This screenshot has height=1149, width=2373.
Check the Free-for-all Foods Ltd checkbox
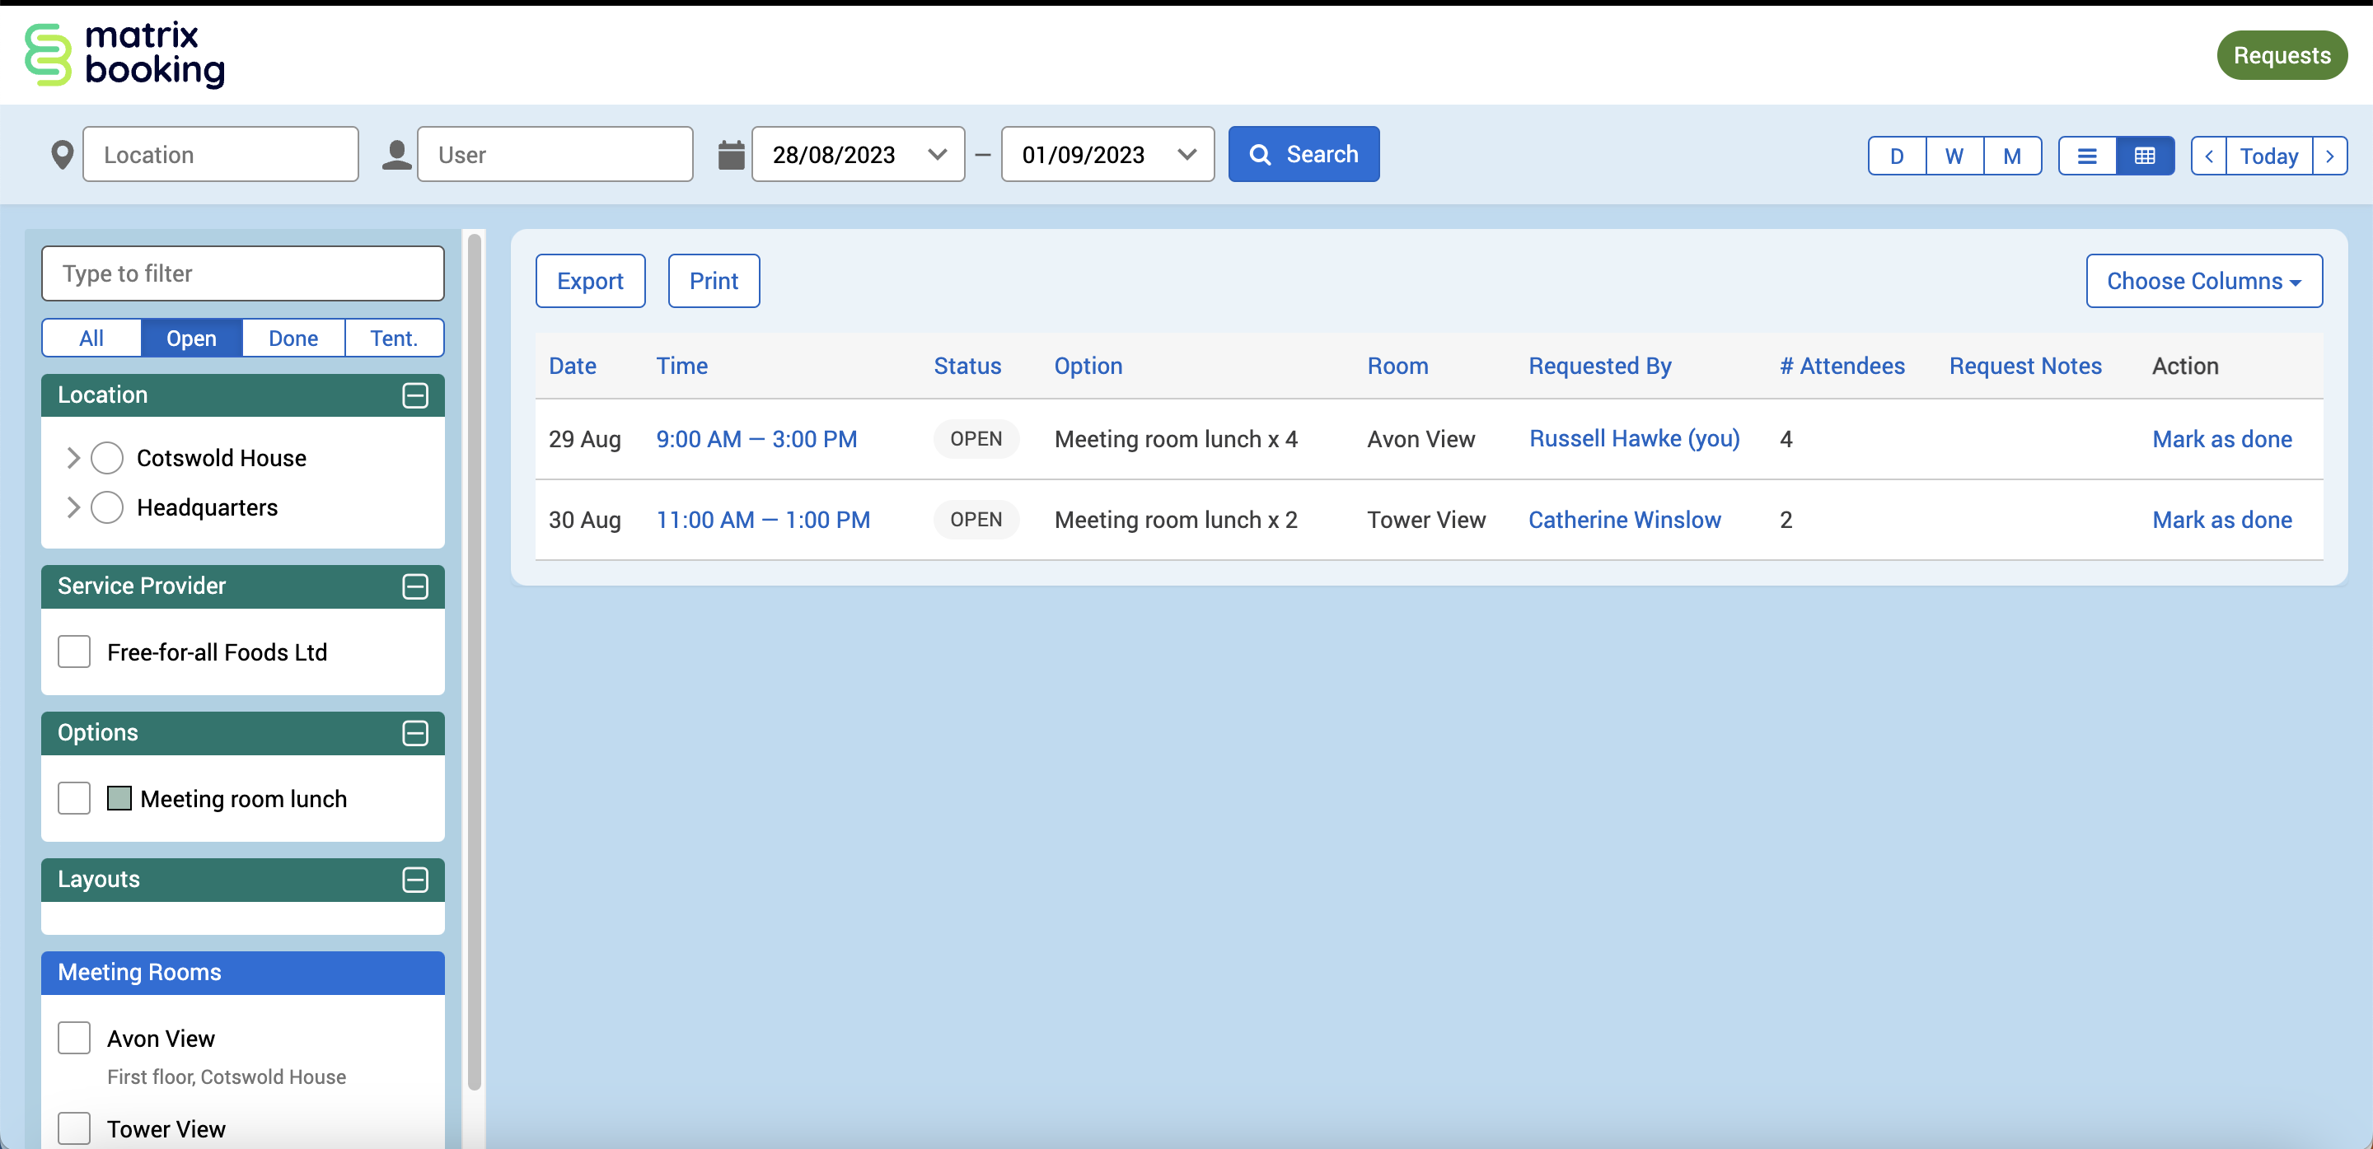[x=73, y=652]
